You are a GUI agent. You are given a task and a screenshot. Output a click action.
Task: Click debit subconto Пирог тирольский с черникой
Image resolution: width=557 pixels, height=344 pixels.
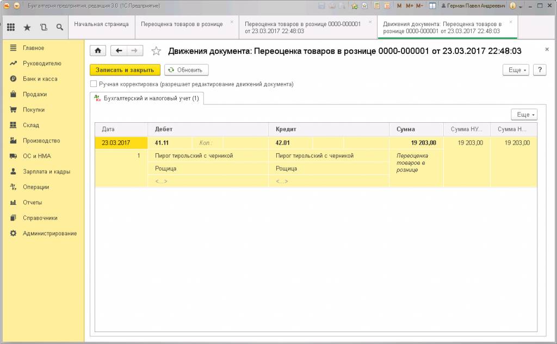click(x=208, y=155)
